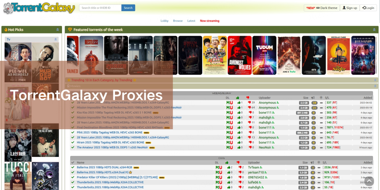Thumbs down the row with 64 dislikes
The image size is (380, 190).
(249, 108)
